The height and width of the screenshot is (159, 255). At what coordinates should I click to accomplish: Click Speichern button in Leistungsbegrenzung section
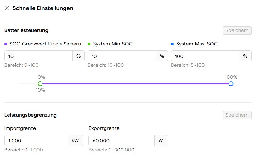(237, 115)
